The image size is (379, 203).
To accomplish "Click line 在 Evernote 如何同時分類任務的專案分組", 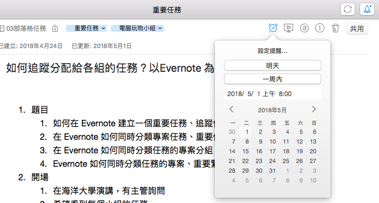I will (133, 150).
